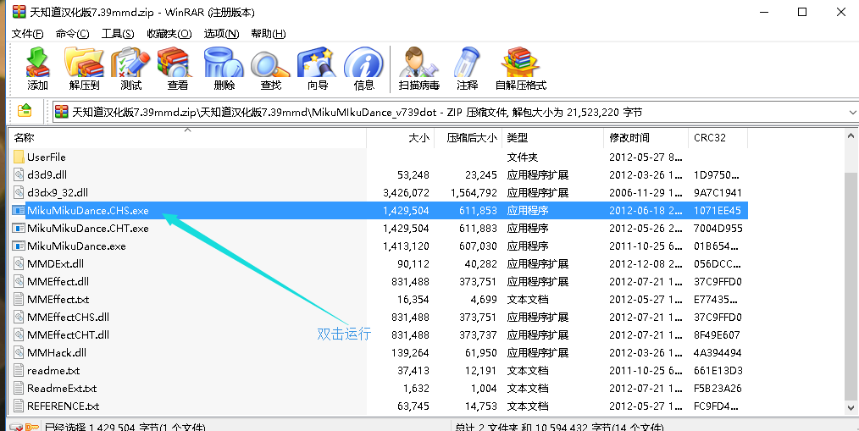859x431 pixels.
Task: Select the ReadmeExt.txt file name
Action: click(x=61, y=389)
